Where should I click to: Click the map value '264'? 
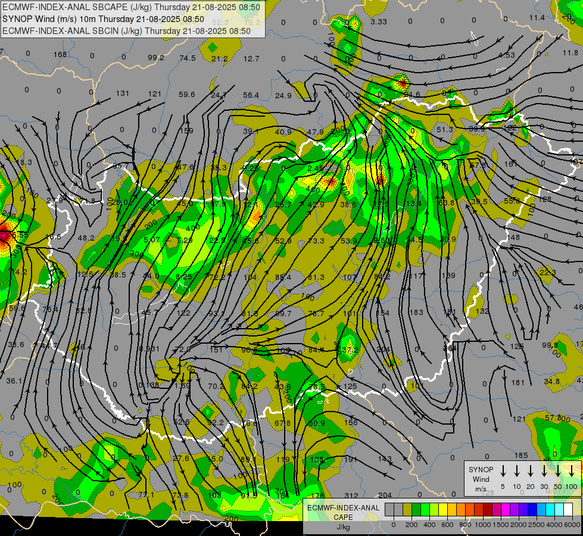pos(450,348)
